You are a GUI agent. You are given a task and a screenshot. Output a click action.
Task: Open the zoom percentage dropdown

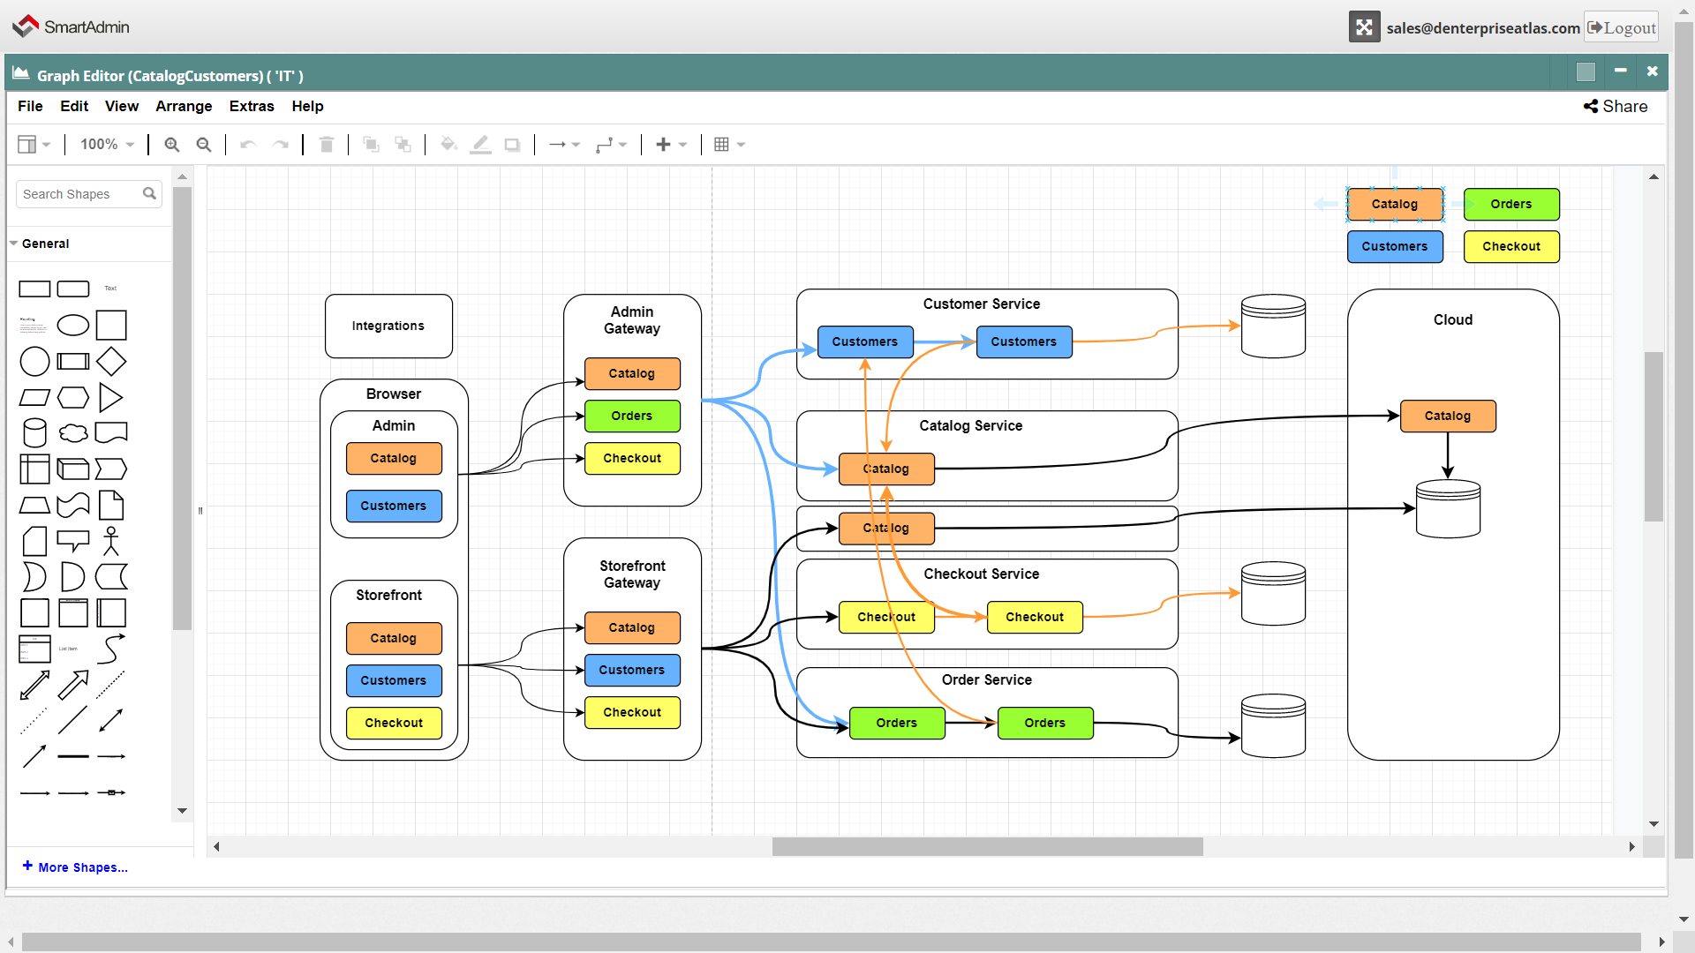pos(106,144)
